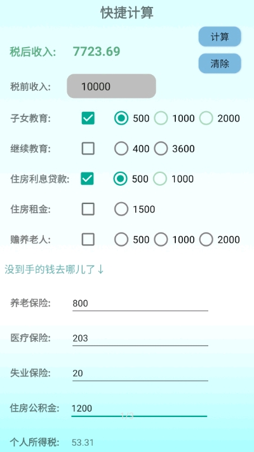This screenshot has width=254, height=452.
Task: Focus the 税前收入 input field
Action: click(x=112, y=86)
